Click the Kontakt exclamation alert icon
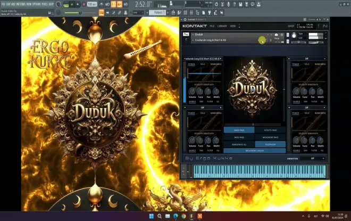Viewport: 351px width, 221px height. pos(319,26)
